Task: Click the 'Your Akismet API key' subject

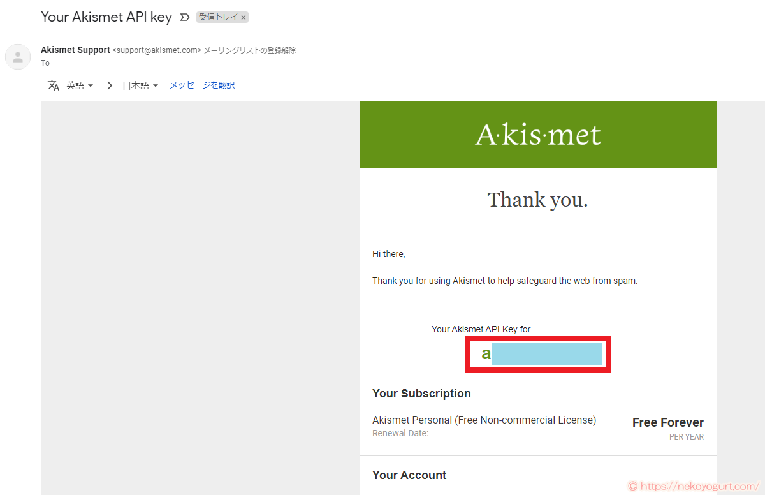Action: click(106, 17)
